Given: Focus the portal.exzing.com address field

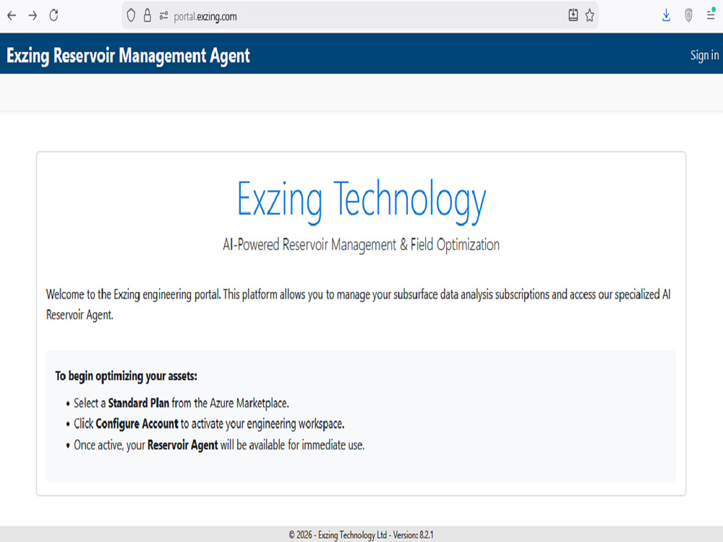Looking at the screenshot, I should tap(359, 16).
